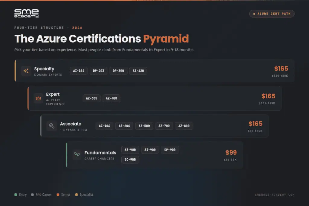
Task: Click the Expert tier title
Action: [53, 94]
